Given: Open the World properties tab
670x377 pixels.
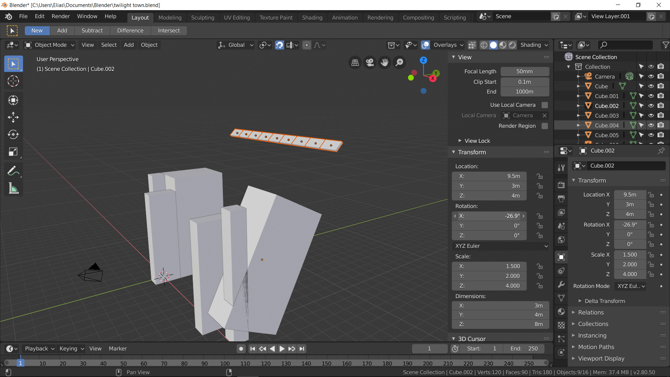Looking at the screenshot, I should [x=561, y=239].
